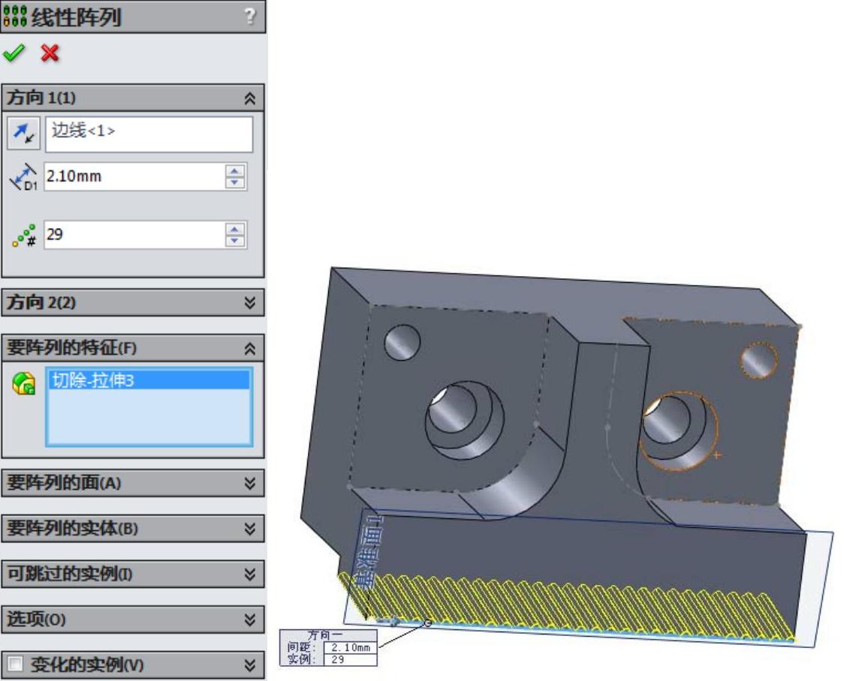
Task: Click the direction arrow handle on the model edge
Action: (387, 622)
